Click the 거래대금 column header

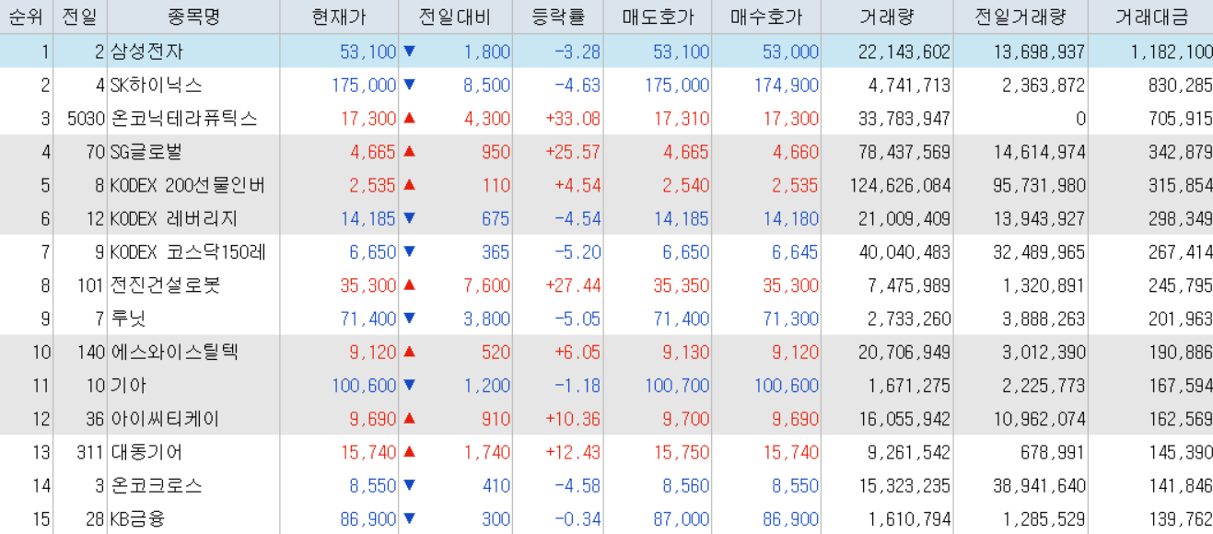click(1151, 17)
